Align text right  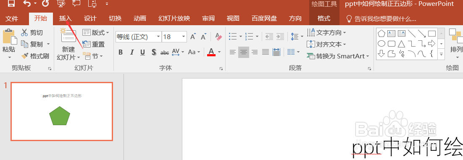pyautogui.click(x=255, y=52)
